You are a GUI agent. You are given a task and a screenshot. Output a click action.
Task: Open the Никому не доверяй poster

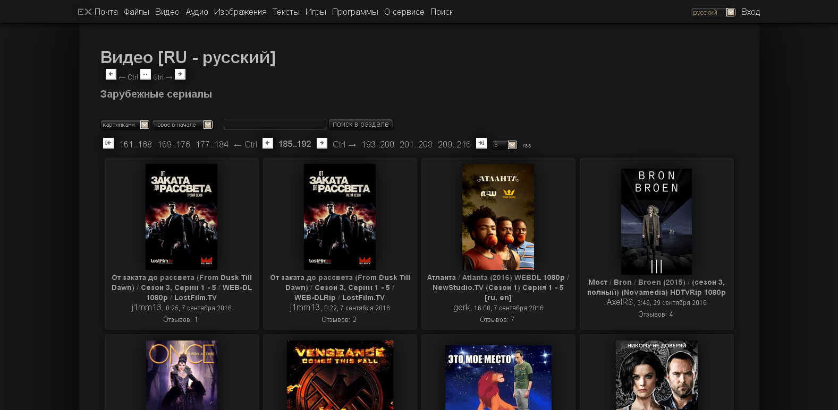[657, 375]
